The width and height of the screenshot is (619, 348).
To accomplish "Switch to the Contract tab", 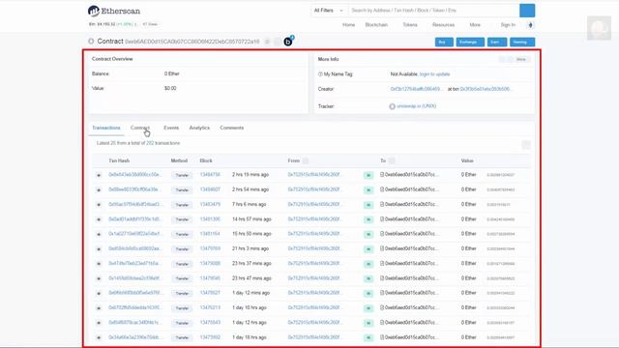I will [140, 128].
